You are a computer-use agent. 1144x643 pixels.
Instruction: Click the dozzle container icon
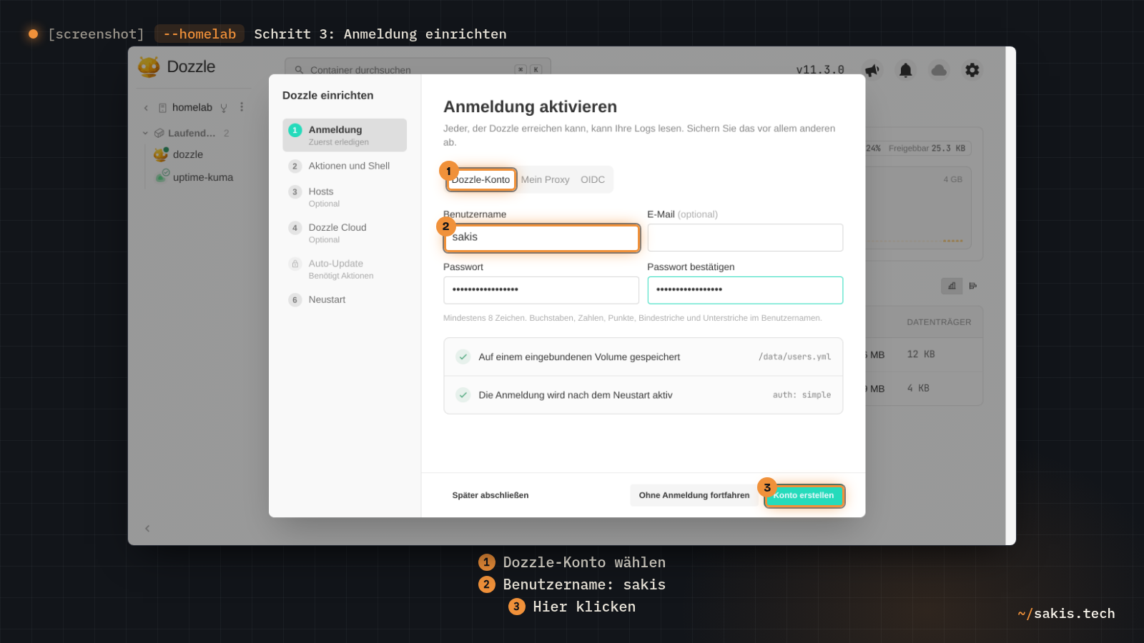[x=161, y=154]
